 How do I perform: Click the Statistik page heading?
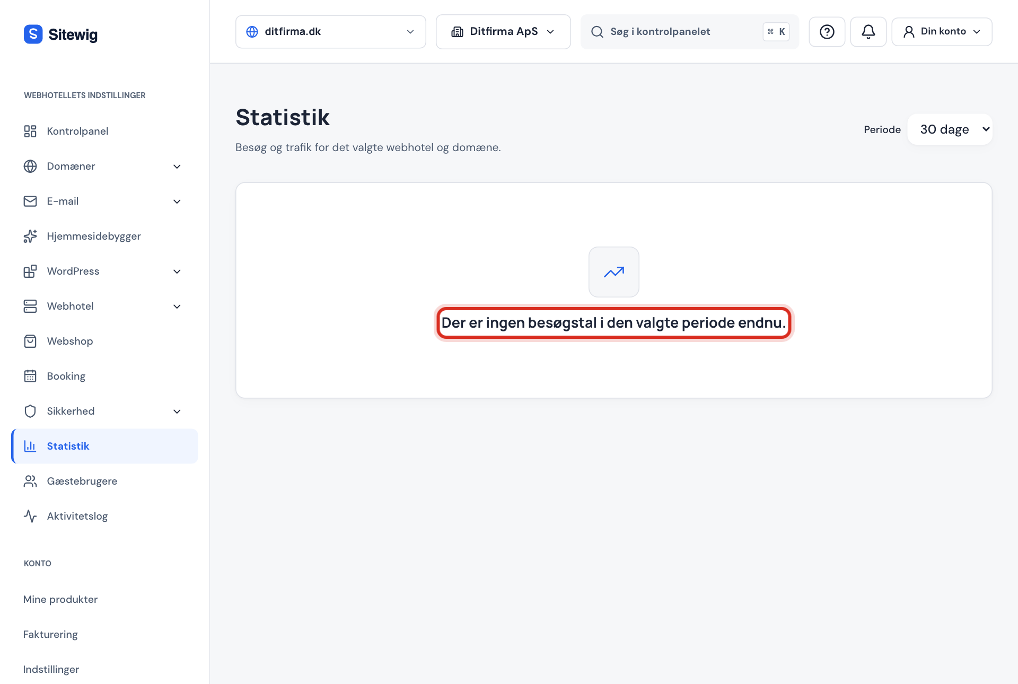[x=283, y=117]
